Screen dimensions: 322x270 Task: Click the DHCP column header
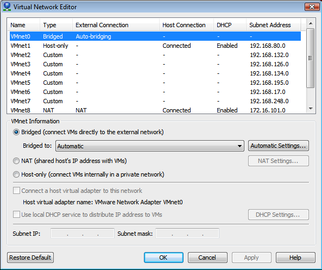click(x=230, y=25)
